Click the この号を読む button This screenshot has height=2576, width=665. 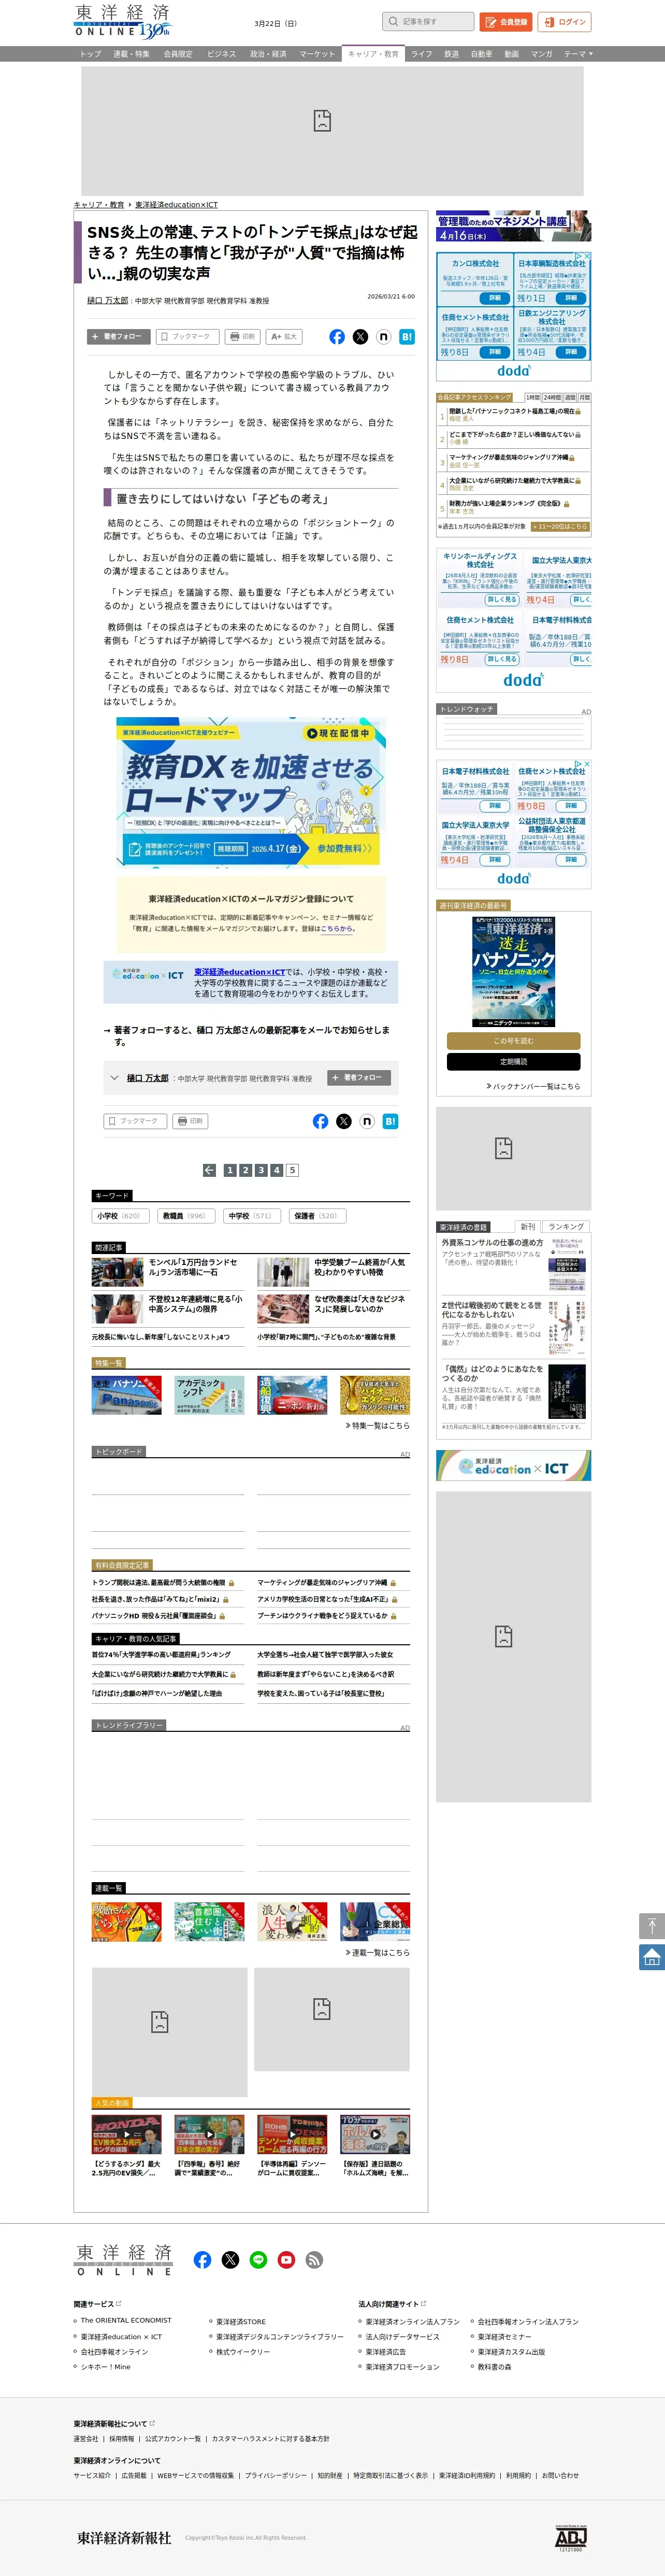point(514,1041)
